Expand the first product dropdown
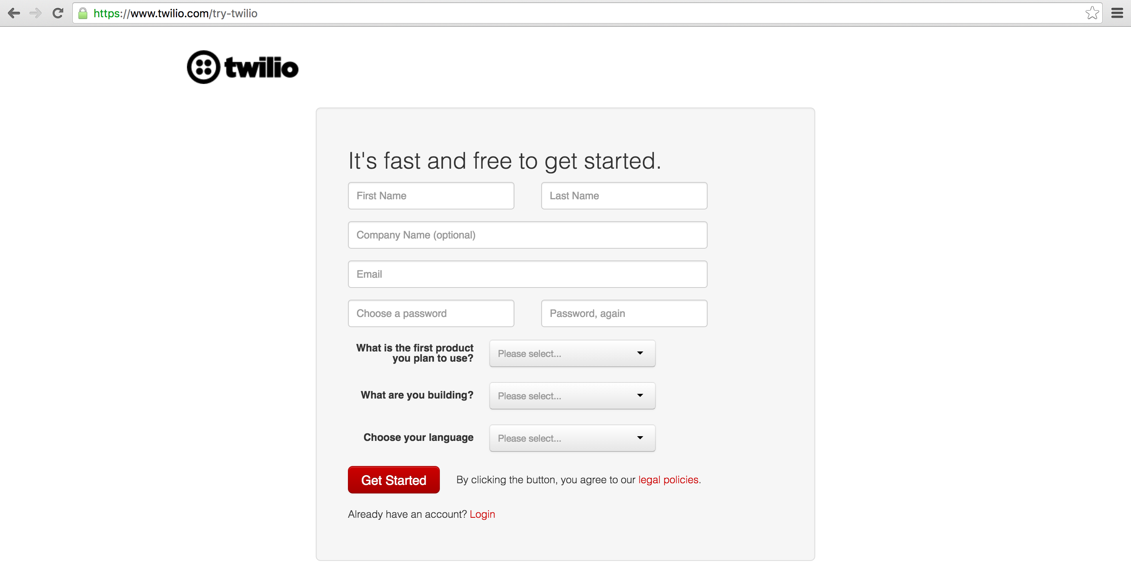 pyautogui.click(x=571, y=353)
